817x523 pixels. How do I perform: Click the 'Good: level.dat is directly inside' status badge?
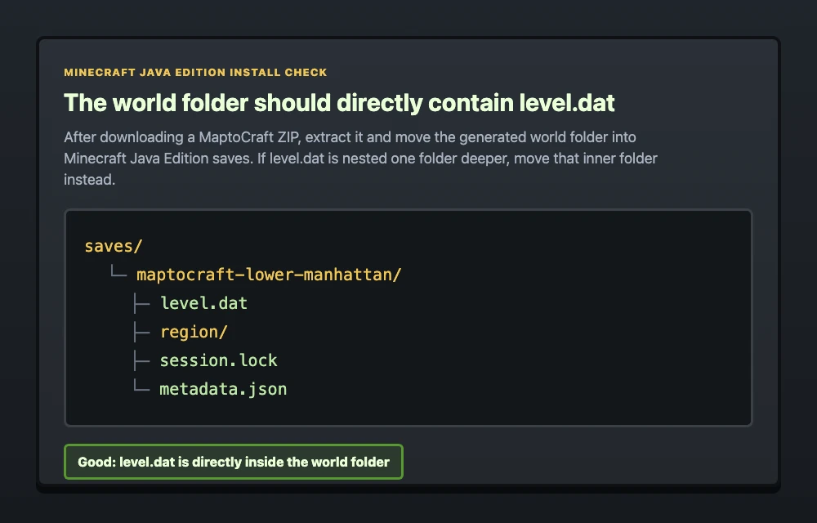tap(234, 462)
